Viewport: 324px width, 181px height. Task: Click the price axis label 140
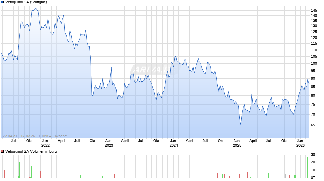click(x=314, y=16)
